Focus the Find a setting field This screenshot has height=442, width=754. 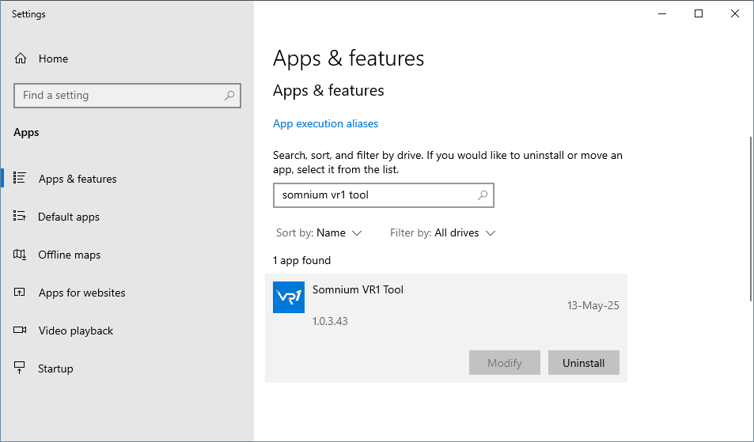(x=127, y=95)
